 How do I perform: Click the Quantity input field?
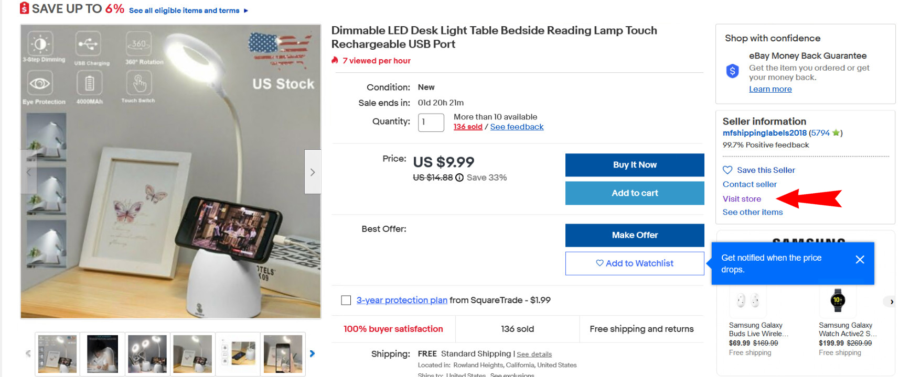[430, 122]
